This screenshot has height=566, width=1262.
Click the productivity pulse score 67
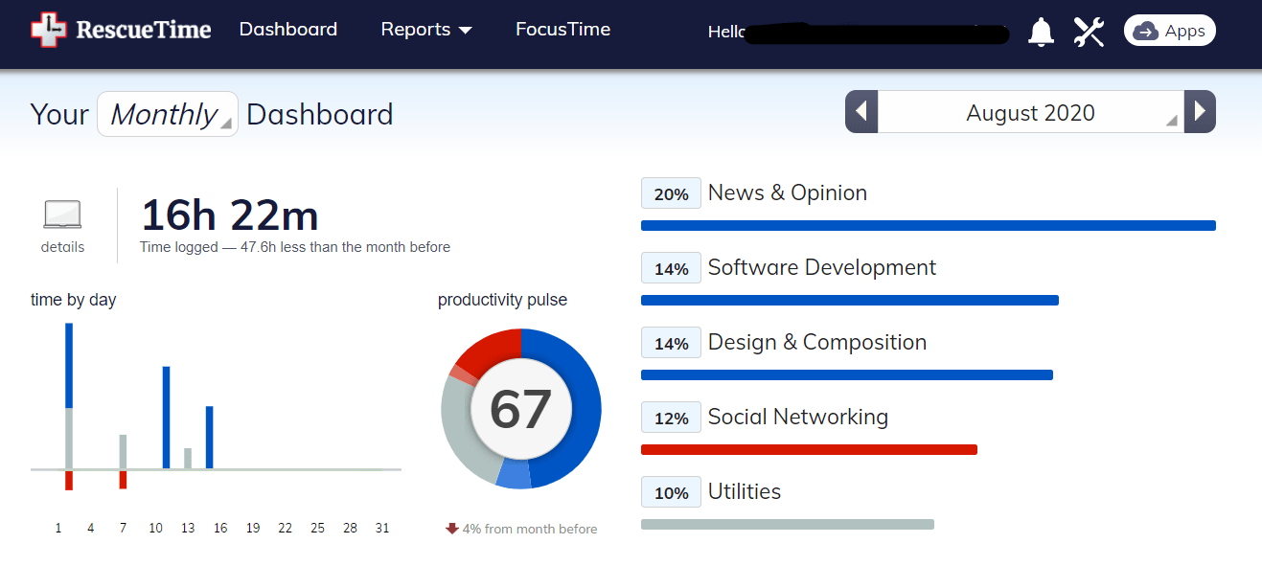[x=520, y=409]
